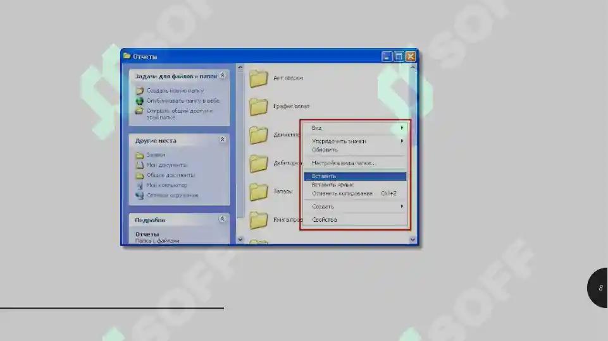Click the file list scrollbar up arrow

(413, 68)
